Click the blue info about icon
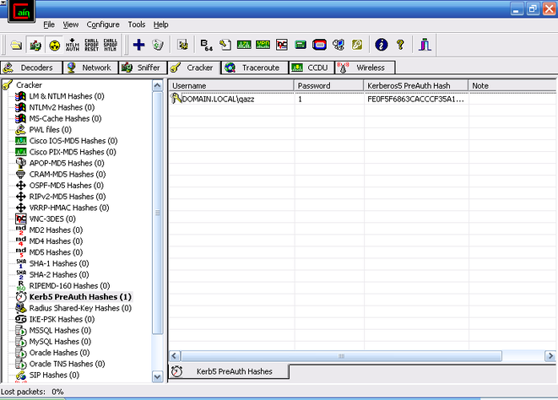The height and width of the screenshot is (400, 558). [381, 45]
